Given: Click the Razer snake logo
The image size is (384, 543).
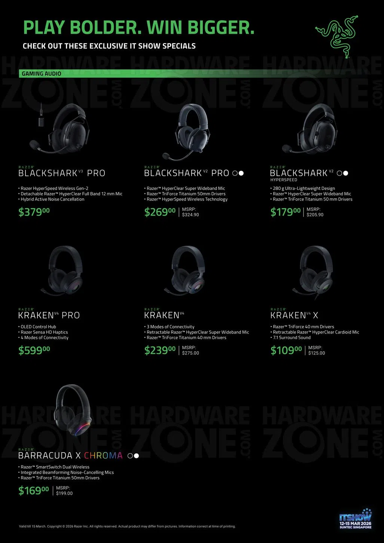Looking at the screenshot, I should (x=337, y=36).
